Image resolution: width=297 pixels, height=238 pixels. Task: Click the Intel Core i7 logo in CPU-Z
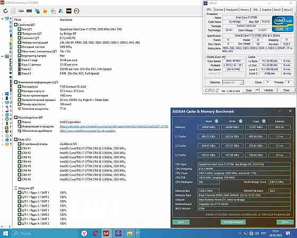click(283, 24)
